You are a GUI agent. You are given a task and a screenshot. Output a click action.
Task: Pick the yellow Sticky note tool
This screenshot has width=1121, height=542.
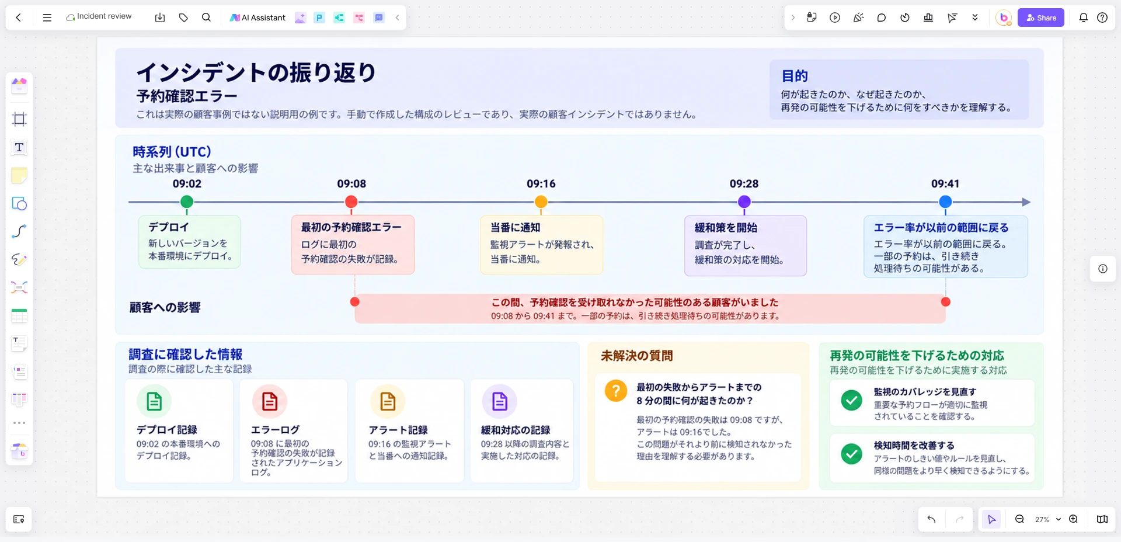19,175
